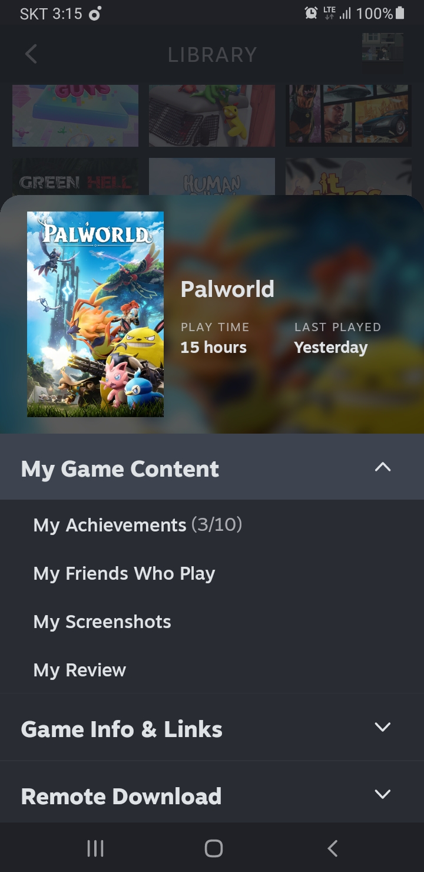The width and height of the screenshot is (424, 872).
Task: Open My Review
Action: click(79, 670)
